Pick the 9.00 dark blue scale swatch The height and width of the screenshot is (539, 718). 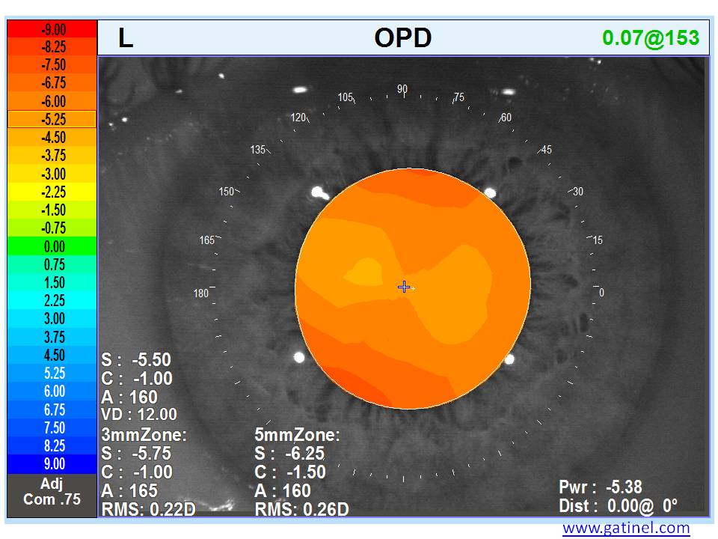(52, 463)
